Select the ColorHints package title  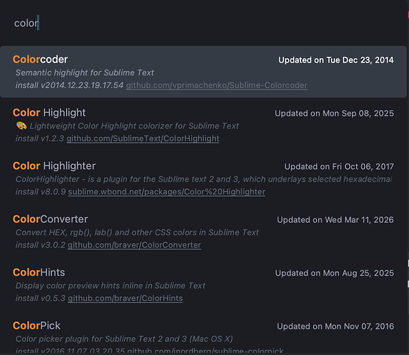(39, 273)
